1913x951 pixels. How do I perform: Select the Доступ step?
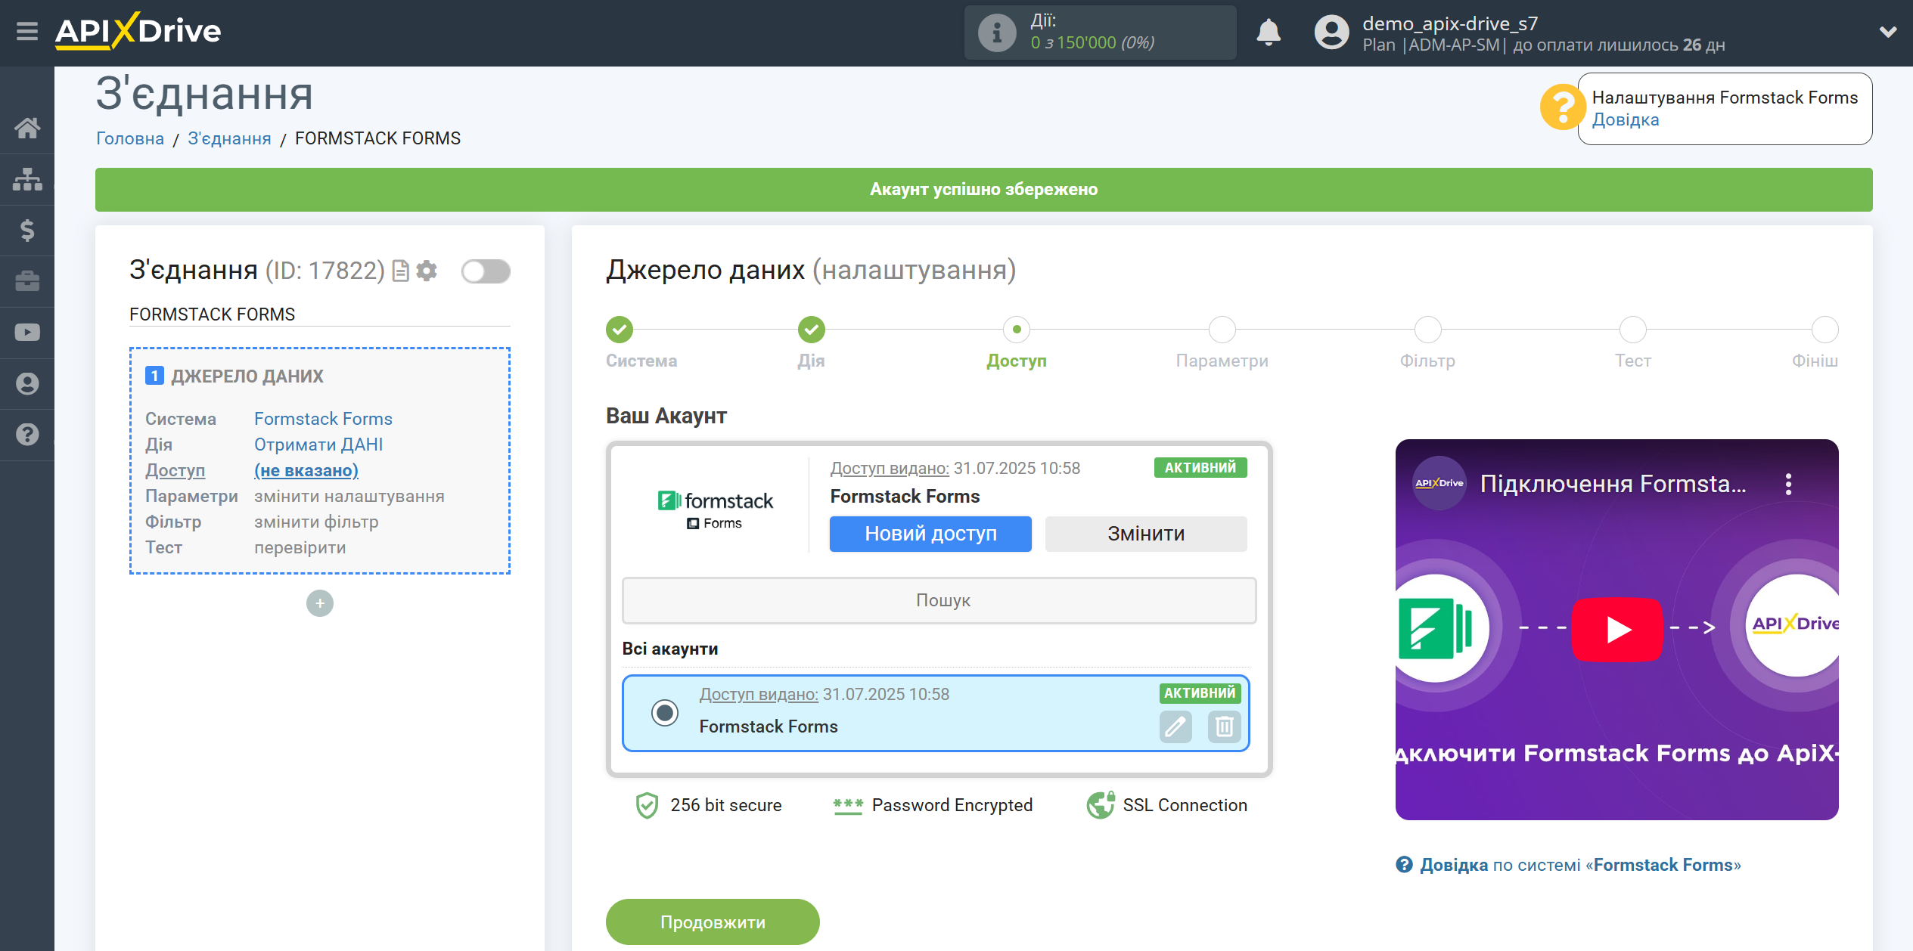click(x=1017, y=330)
